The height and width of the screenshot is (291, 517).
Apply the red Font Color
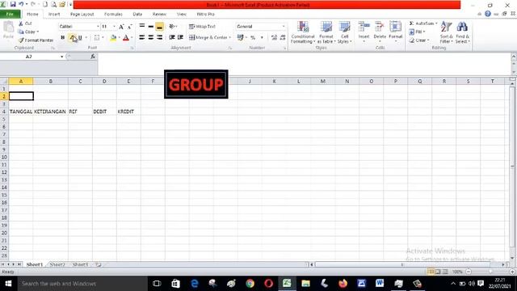click(126, 38)
